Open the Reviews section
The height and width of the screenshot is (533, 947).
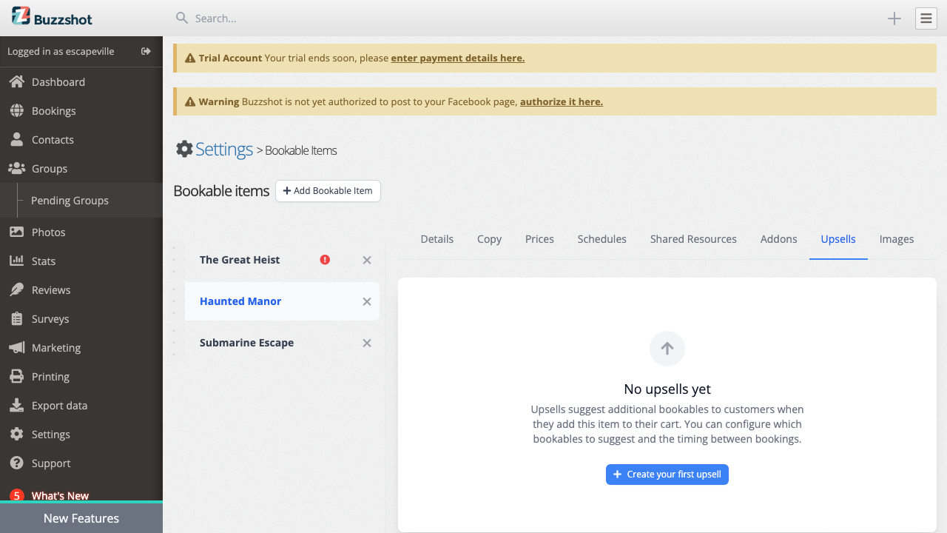click(x=51, y=289)
